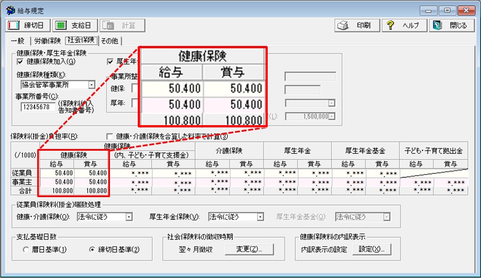Switch to the 一般 tab
Screen dimensions: 481x278
coord(18,40)
